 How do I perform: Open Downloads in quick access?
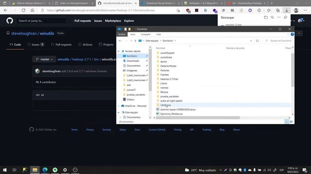tap(133, 61)
